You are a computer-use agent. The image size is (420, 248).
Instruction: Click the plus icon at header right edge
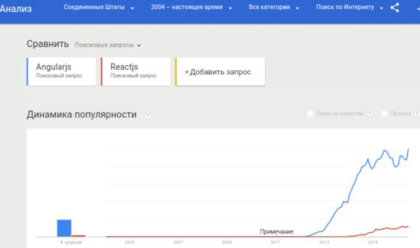tap(418, 8)
